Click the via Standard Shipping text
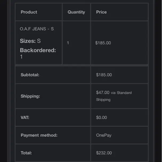The height and width of the screenshot is (162, 162). point(114,96)
